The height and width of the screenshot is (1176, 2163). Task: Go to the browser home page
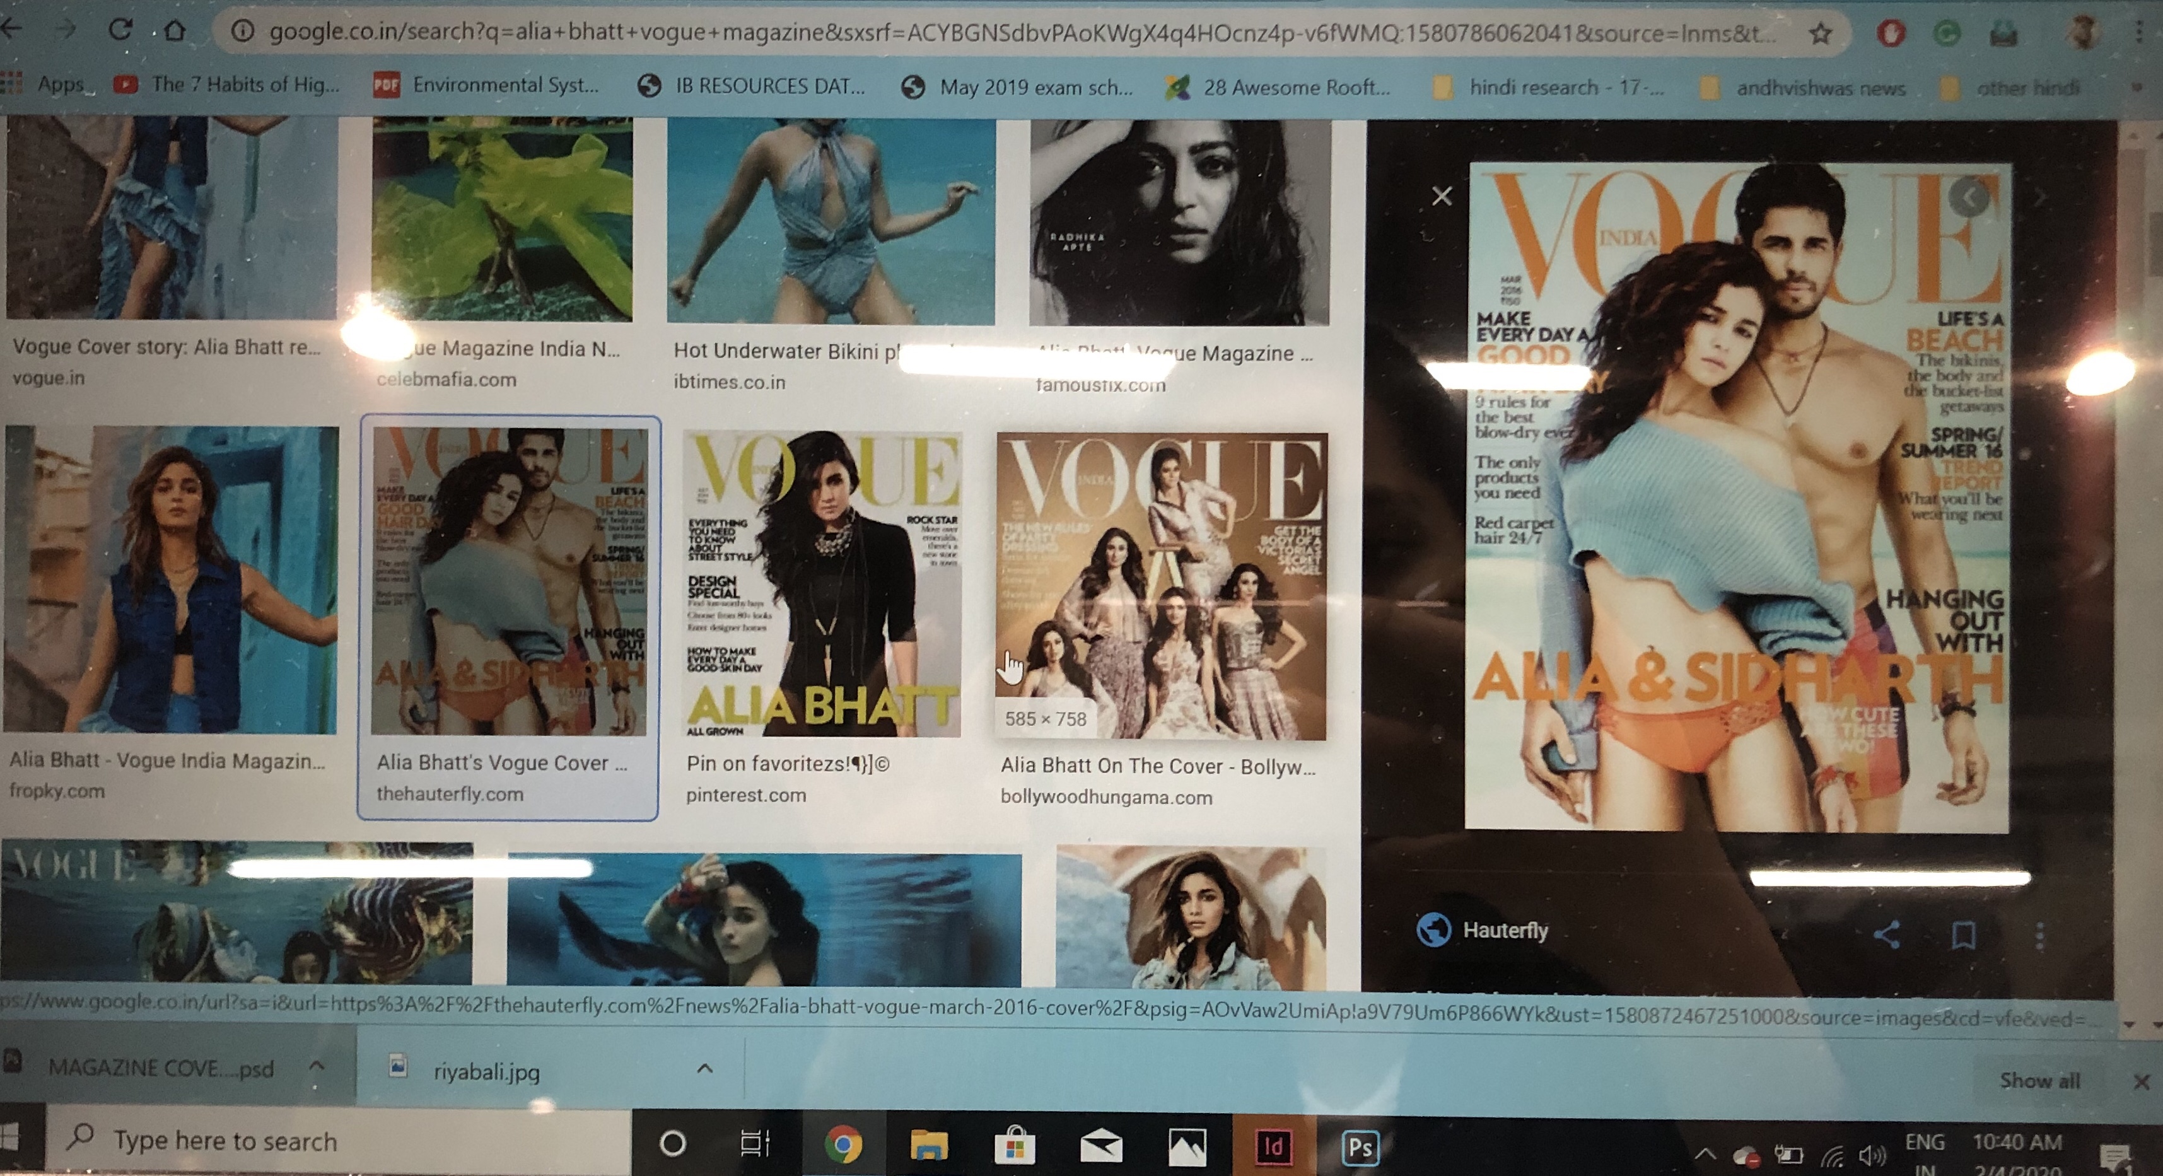click(x=174, y=31)
